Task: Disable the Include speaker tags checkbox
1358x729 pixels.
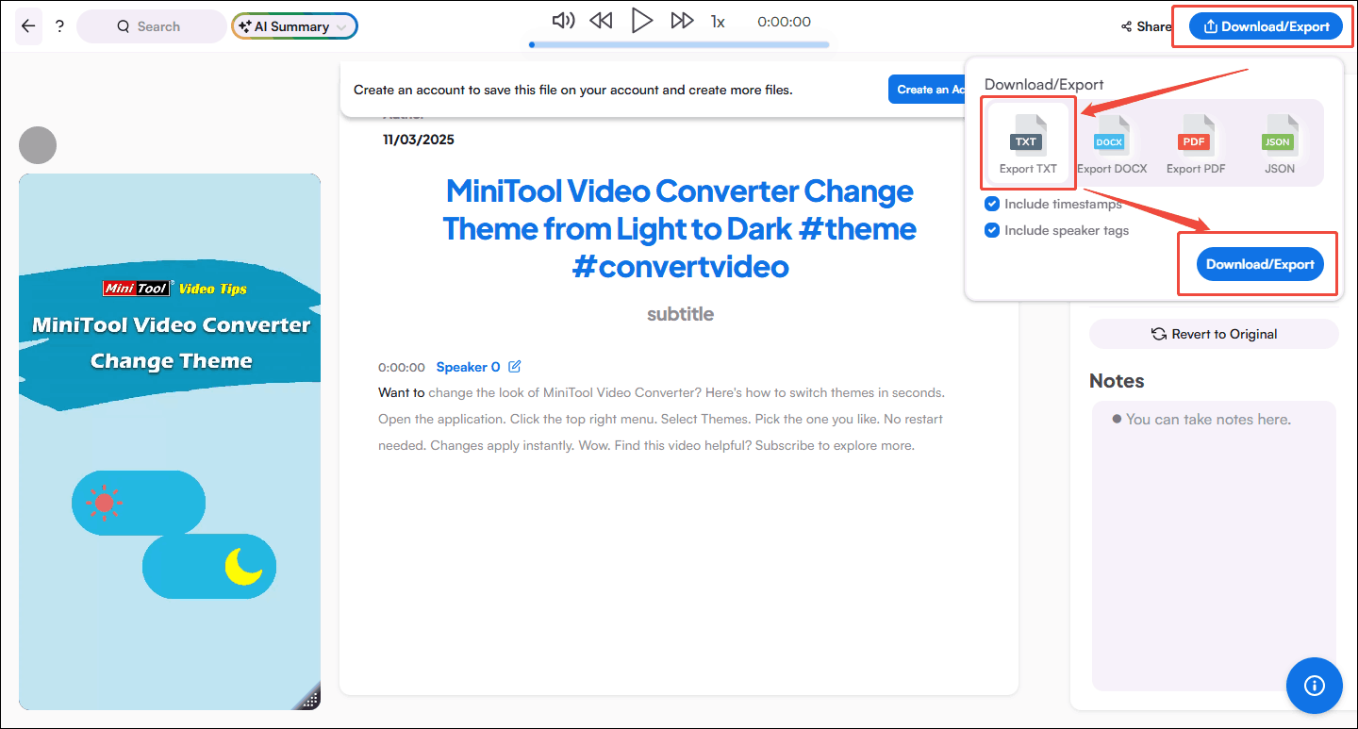Action: point(992,230)
